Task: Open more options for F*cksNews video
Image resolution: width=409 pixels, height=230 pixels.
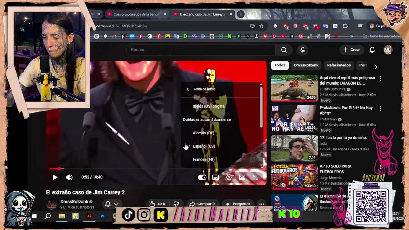Action: 380,109
